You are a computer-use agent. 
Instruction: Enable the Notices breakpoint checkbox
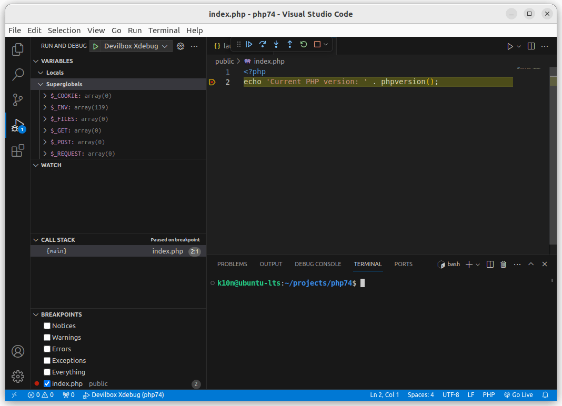[47, 326]
